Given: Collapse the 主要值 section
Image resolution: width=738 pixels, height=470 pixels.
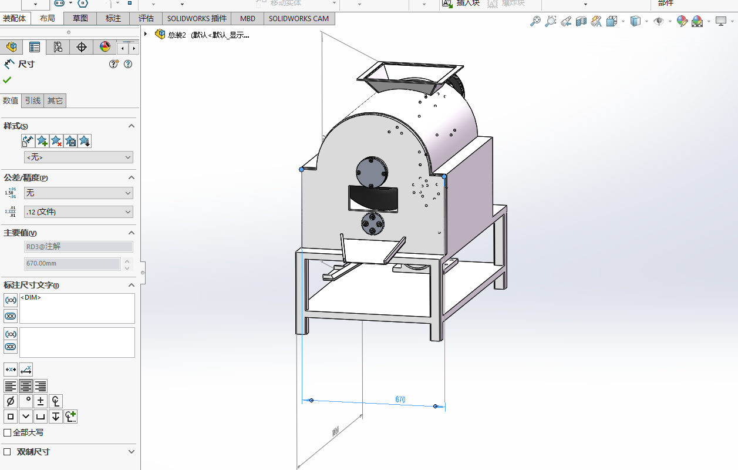Looking at the screenshot, I should [132, 233].
